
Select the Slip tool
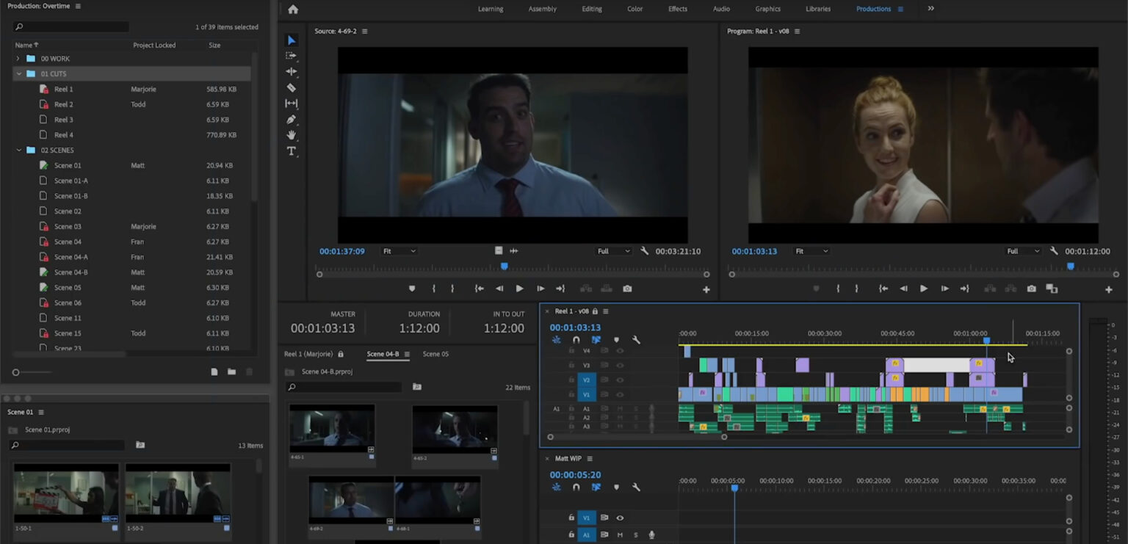pyautogui.click(x=292, y=104)
